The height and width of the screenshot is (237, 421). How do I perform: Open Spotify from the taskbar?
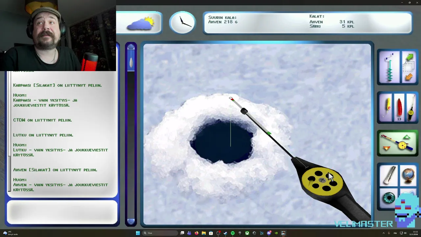(x=233, y=233)
